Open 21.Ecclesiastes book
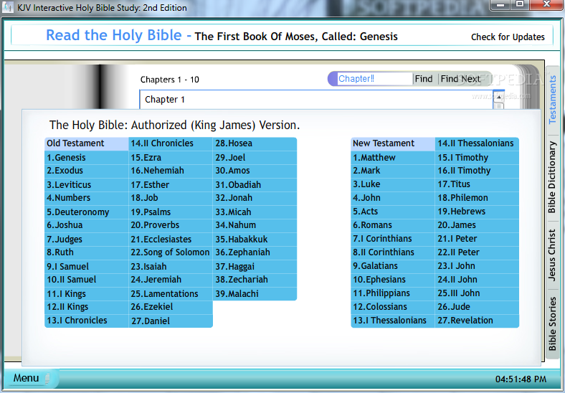The image size is (565, 393). pyautogui.click(x=171, y=239)
